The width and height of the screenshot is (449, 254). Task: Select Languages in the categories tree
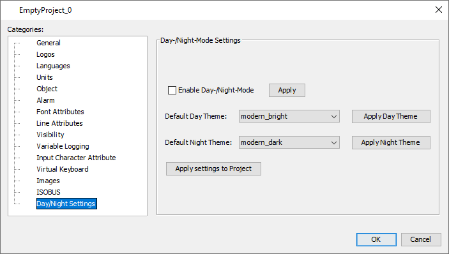(x=53, y=66)
